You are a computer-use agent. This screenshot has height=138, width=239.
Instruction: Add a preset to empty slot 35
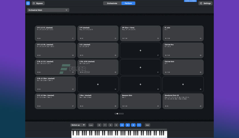coord(140,84)
